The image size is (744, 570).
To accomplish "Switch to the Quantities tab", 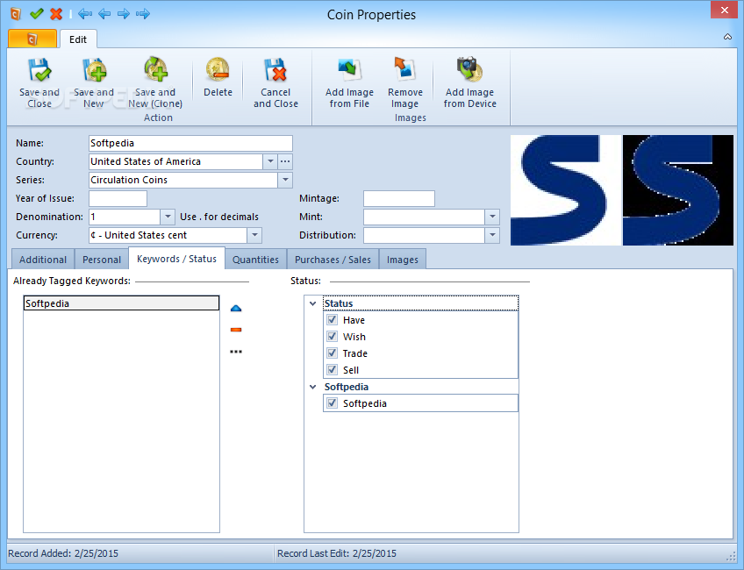I will 255,260.
